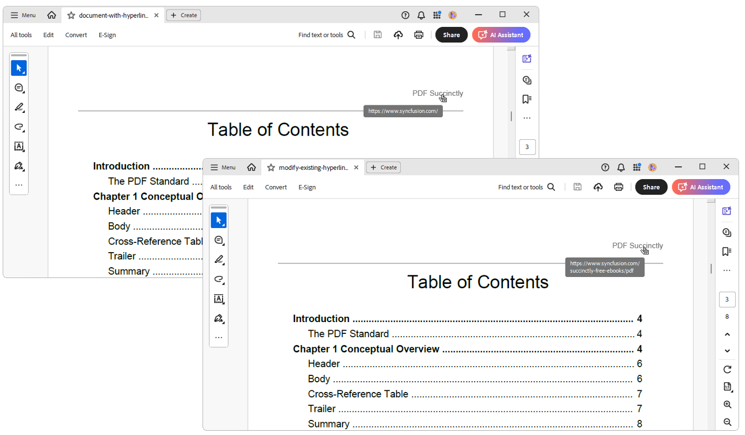Select the highlighter tool in the back window
This screenshot has width=745, height=435.
[19, 107]
